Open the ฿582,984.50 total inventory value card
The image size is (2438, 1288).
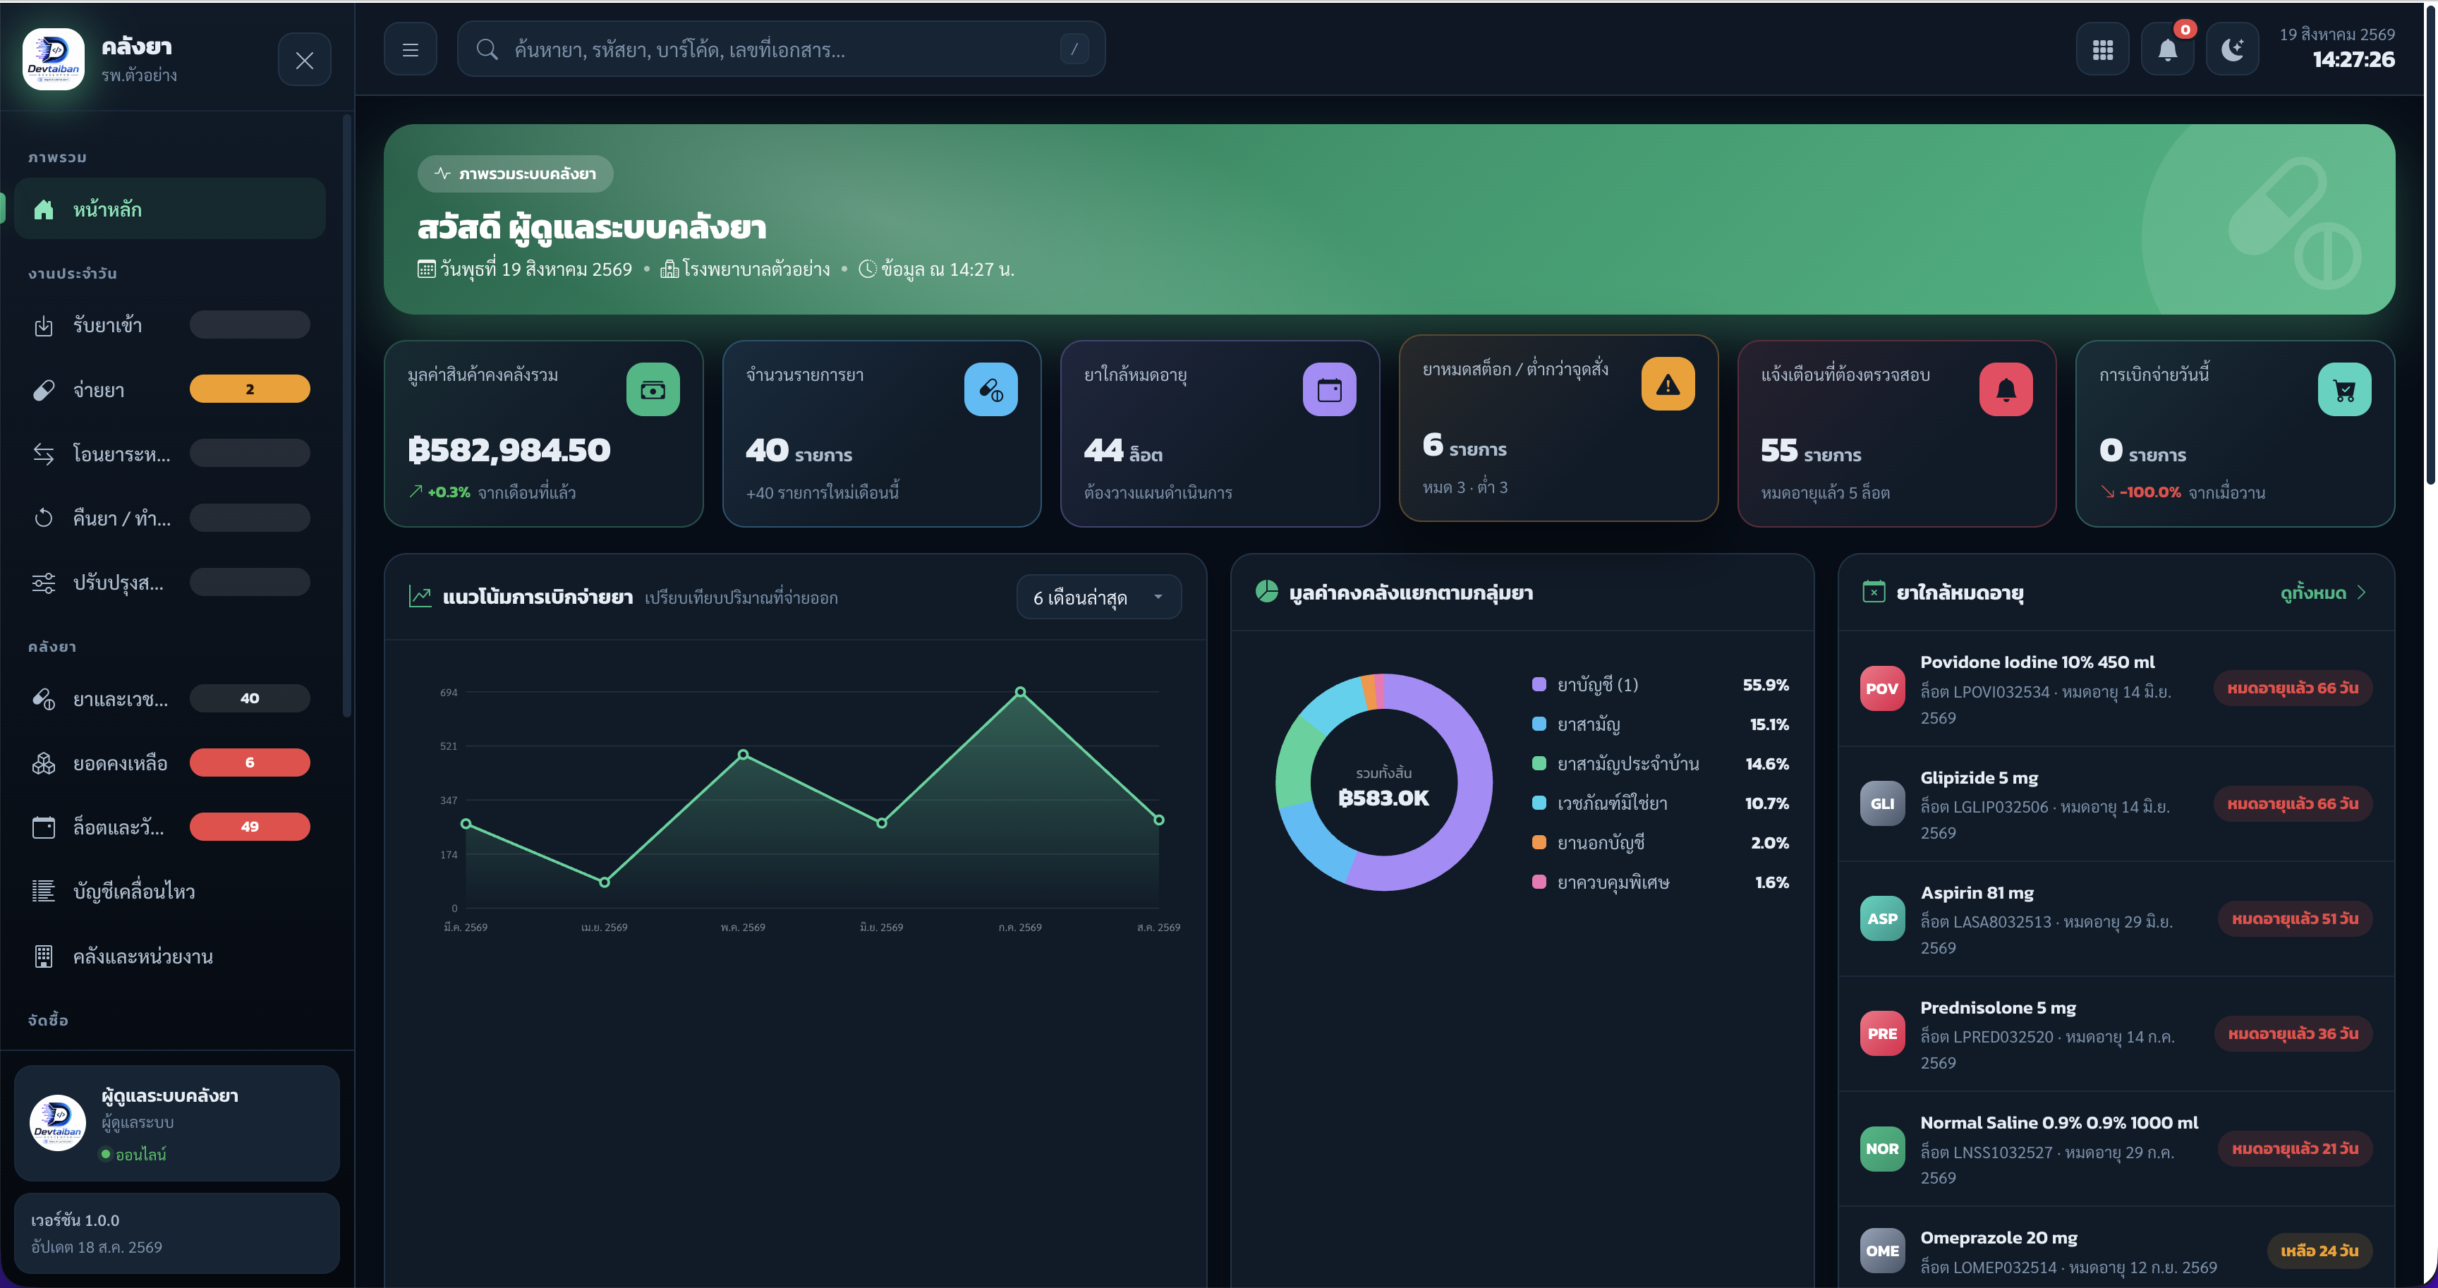[x=543, y=433]
